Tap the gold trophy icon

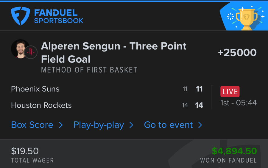(246, 18)
